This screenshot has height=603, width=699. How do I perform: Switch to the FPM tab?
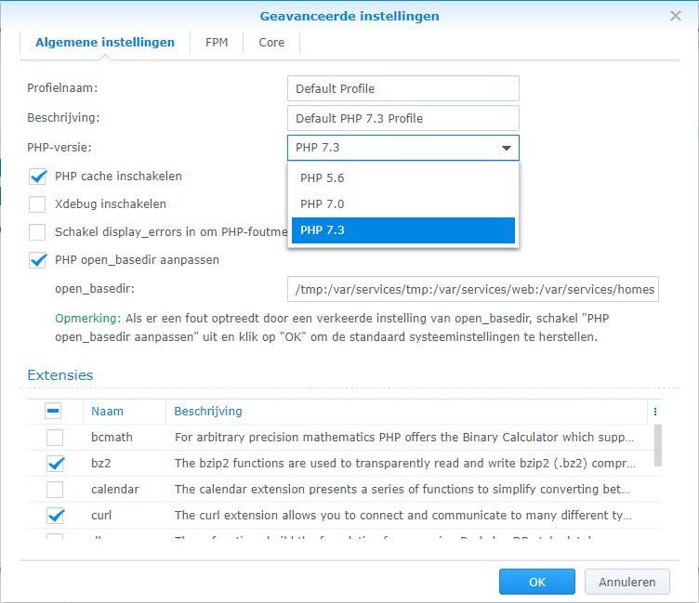click(217, 43)
